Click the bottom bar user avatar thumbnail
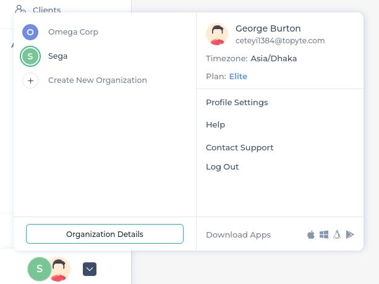The width and height of the screenshot is (379, 284). pos(59,269)
